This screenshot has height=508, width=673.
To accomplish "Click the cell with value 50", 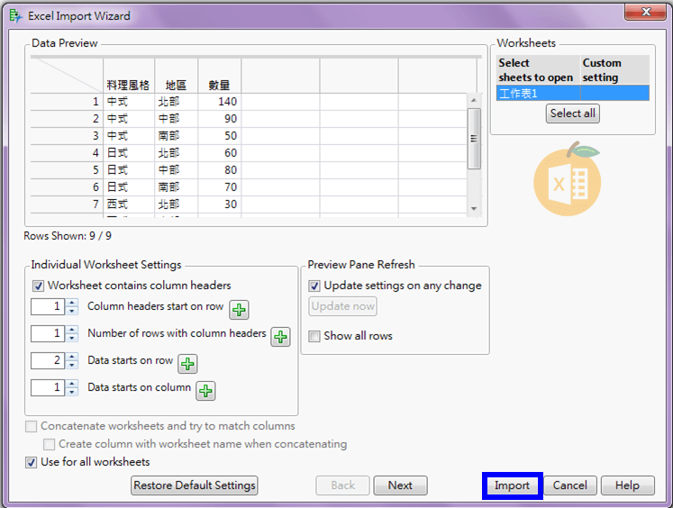I will (219, 136).
